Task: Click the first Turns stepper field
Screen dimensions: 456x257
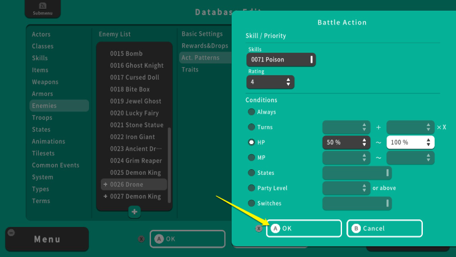Action: click(x=346, y=127)
